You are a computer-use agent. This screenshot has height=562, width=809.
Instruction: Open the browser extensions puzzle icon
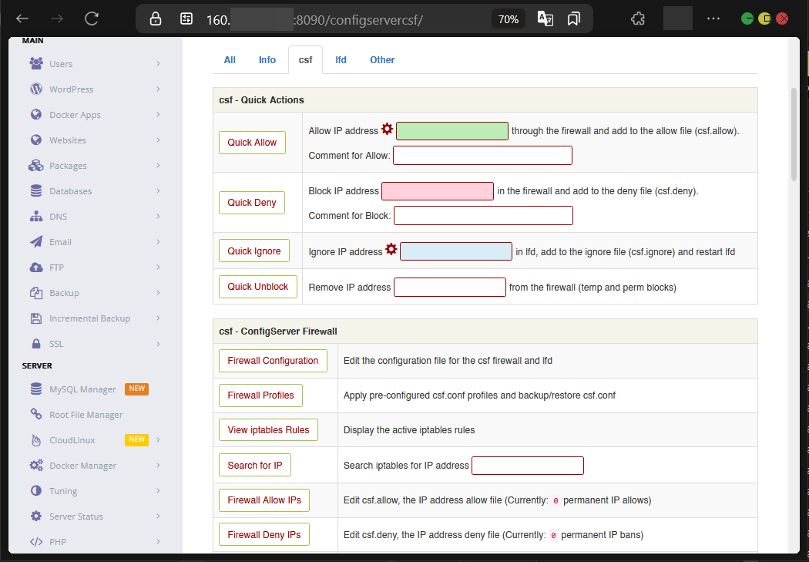(x=638, y=19)
